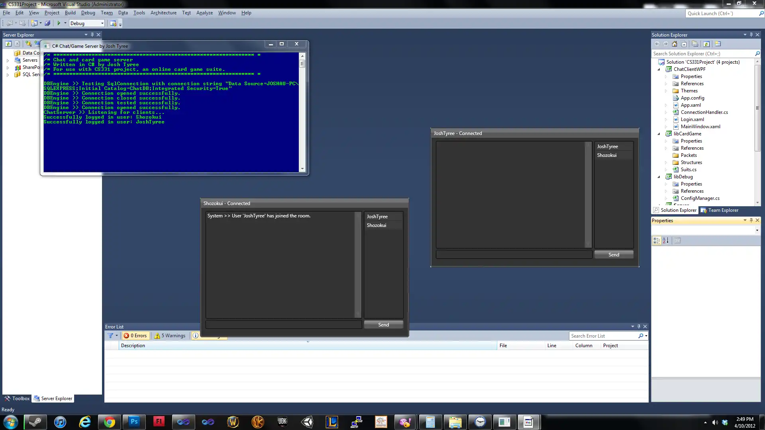Click the server console vertical scrollbar

click(x=302, y=112)
